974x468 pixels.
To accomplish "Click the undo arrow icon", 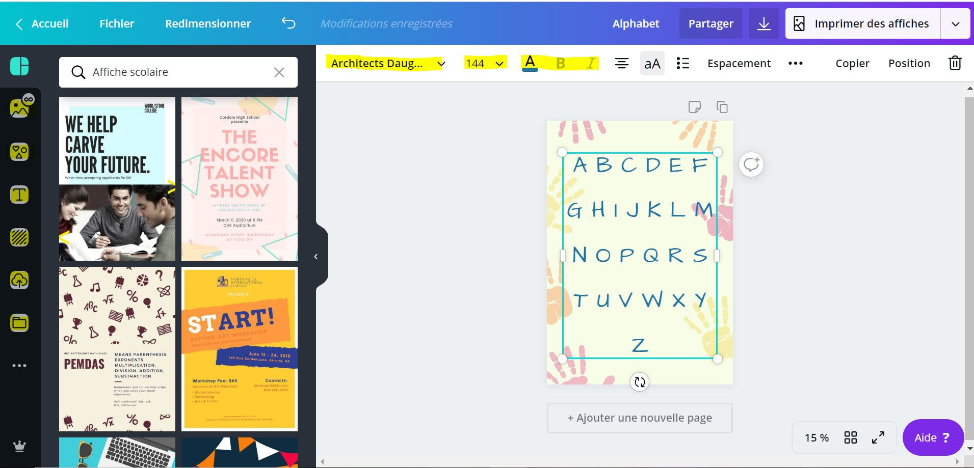I will (288, 23).
